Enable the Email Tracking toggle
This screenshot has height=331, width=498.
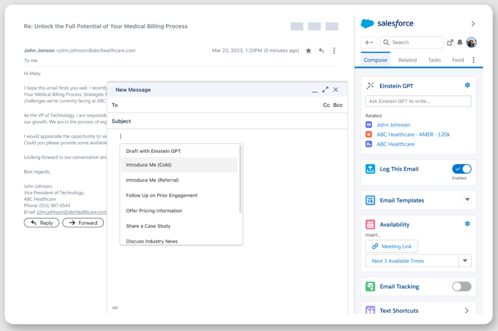click(x=461, y=286)
